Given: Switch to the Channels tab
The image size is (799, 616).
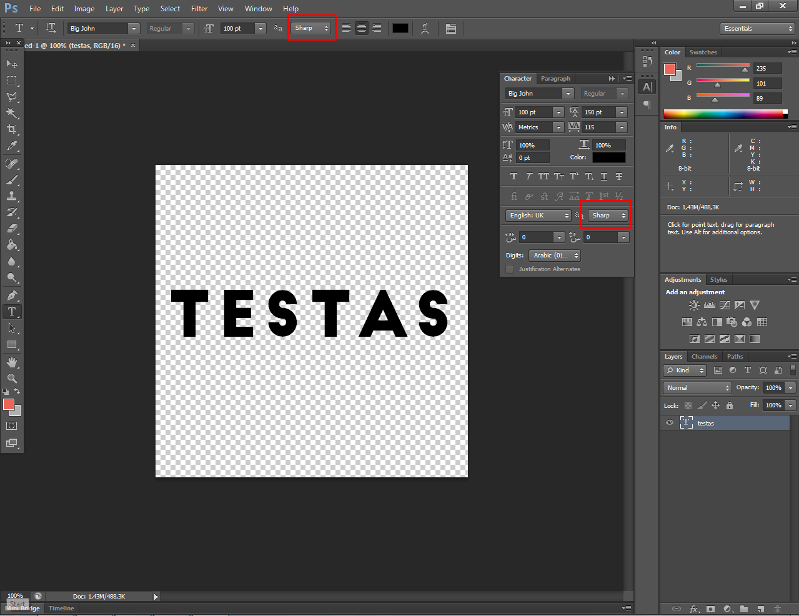Looking at the screenshot, I should (x=704, y=357).
